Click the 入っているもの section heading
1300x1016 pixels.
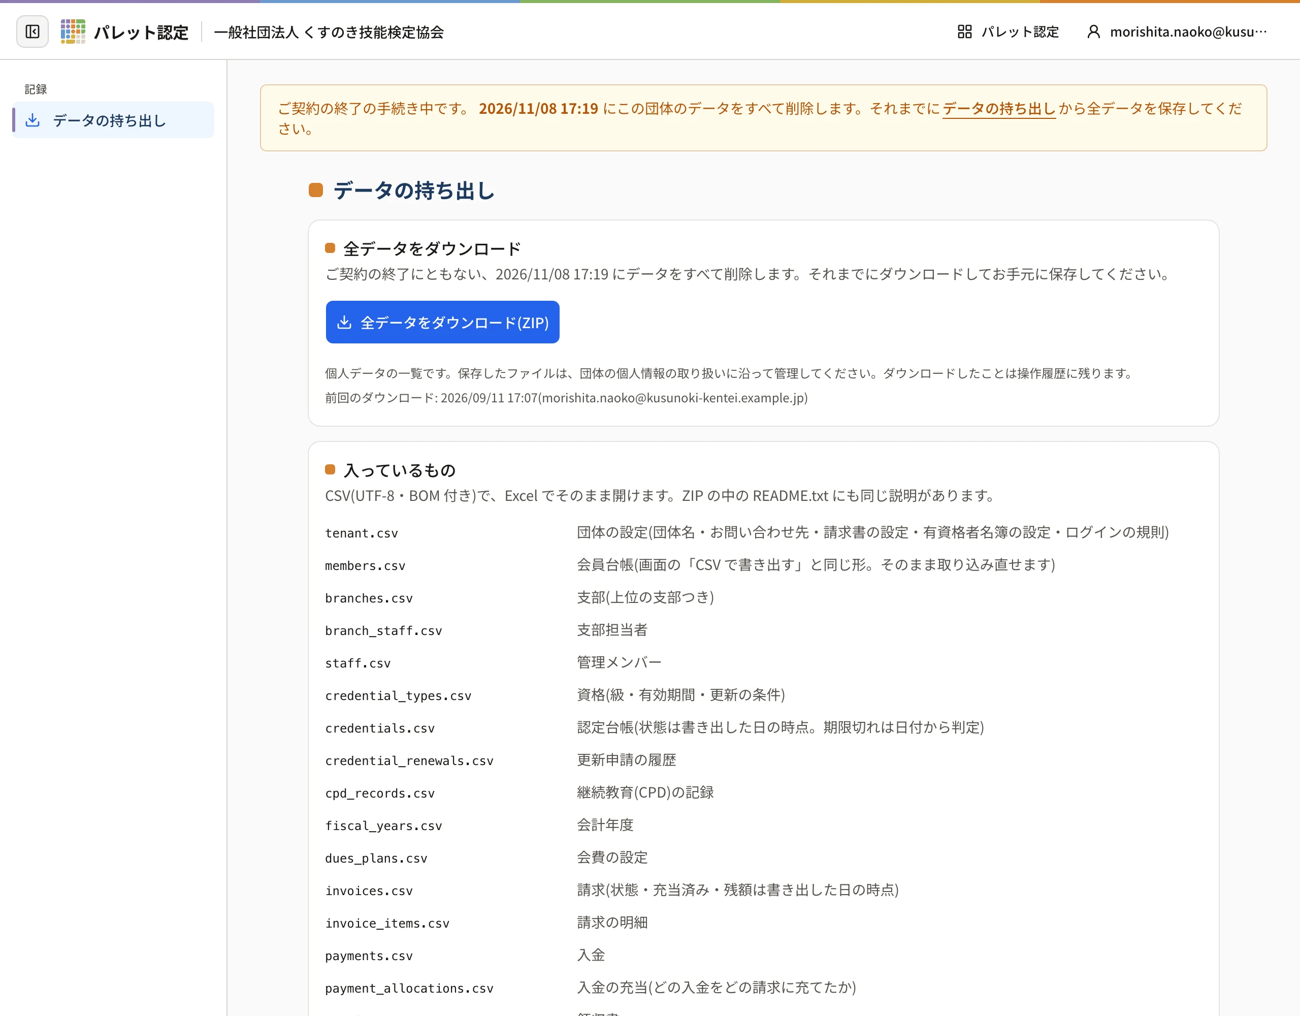[x=400, y=470]
